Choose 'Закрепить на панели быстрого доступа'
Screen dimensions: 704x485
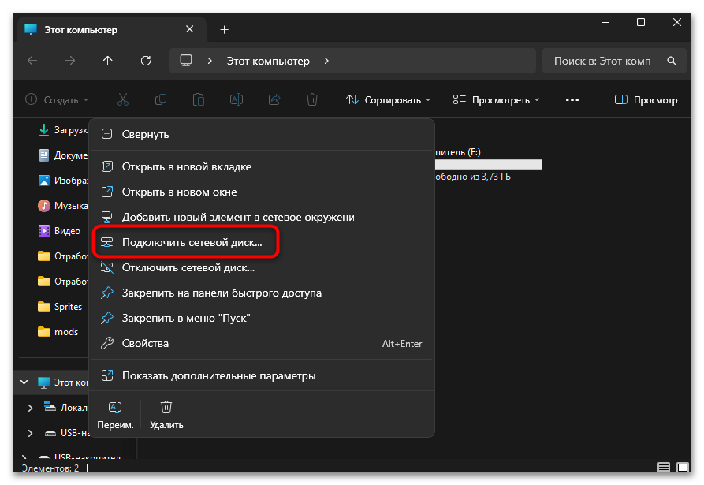(x=263, y=293)
